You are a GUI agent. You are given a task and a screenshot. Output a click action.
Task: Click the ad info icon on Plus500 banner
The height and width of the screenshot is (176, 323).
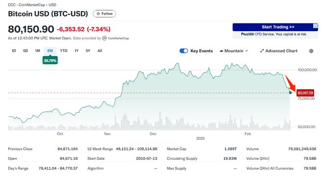[x=315, y=26]
